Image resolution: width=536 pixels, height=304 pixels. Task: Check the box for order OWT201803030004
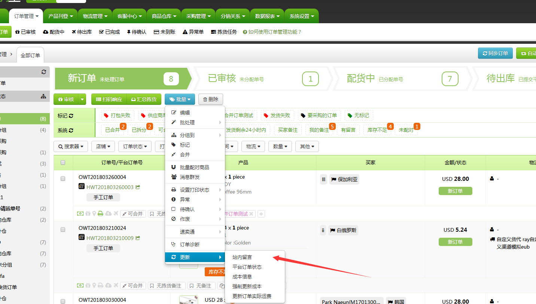[x=63, y=301]
